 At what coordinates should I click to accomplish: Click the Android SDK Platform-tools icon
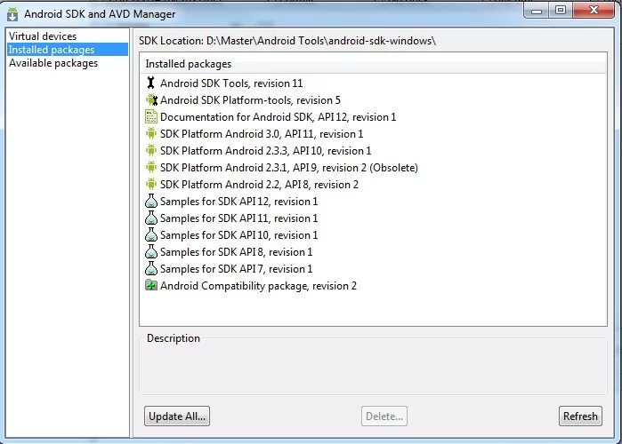[x=150, y=100]
